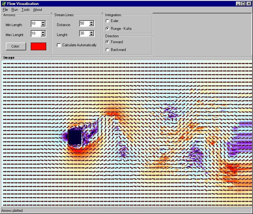Choose Backward direction option
The image size is (253, 214).
pyautogui.click(x=108, y=50)
